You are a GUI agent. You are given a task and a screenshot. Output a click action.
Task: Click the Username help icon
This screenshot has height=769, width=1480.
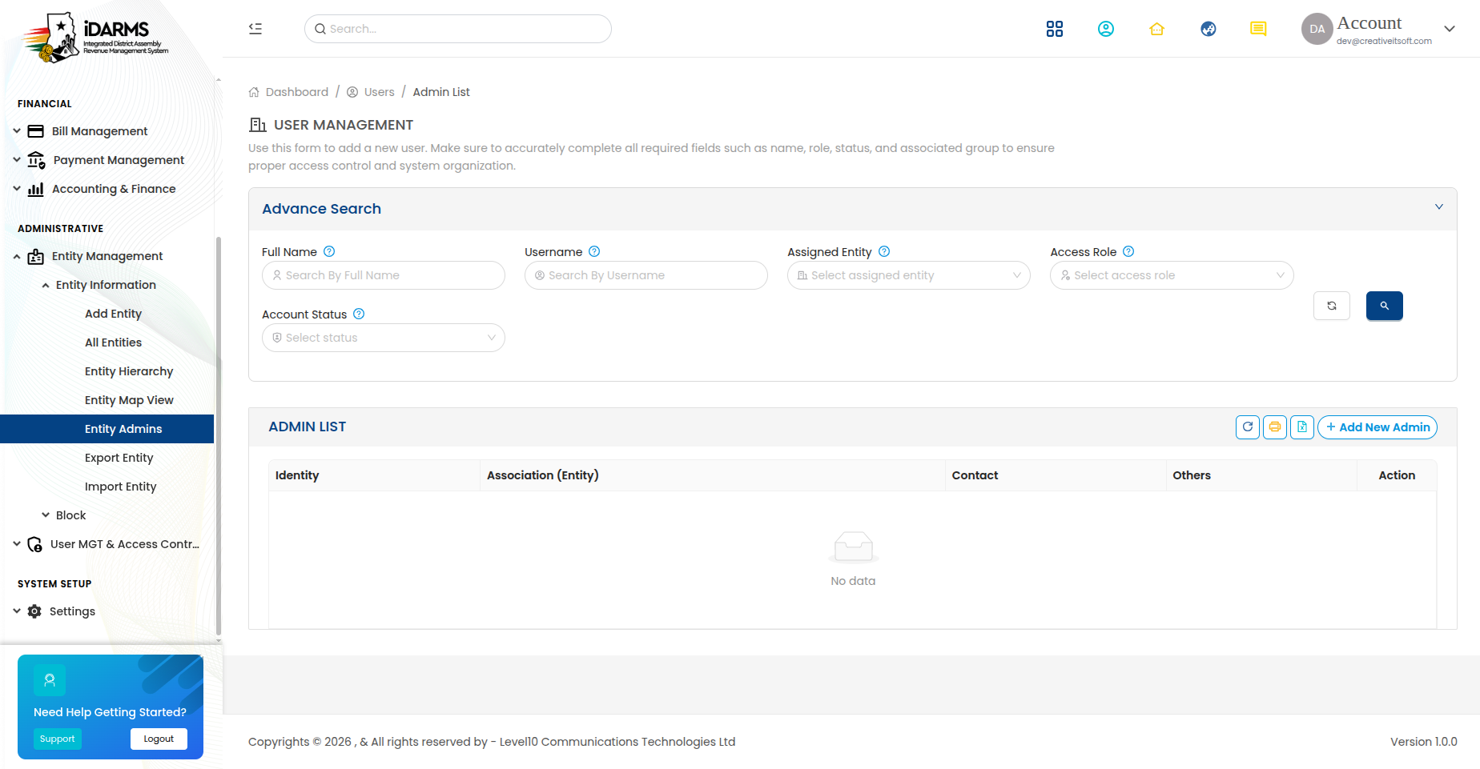tap(594, 251)
